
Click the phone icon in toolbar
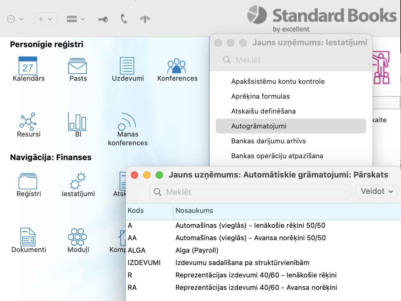tap(124, 19)
